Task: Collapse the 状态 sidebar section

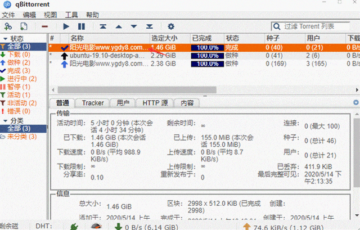Action: [5, 39]
